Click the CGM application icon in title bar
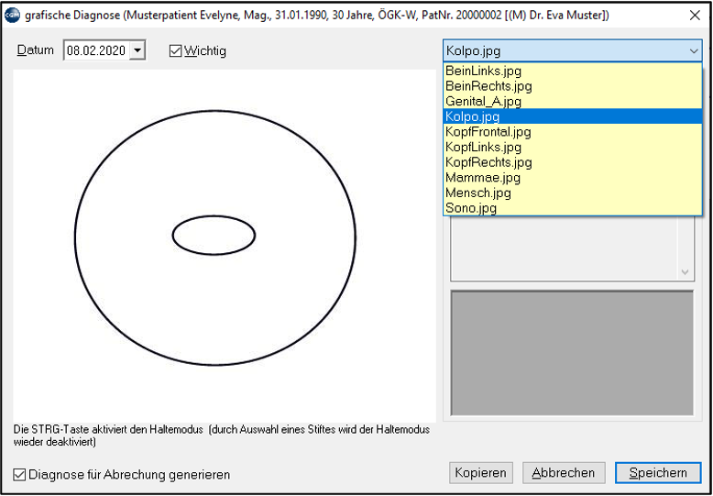Screen dimensions: 713x496 [x=12, y=16]
